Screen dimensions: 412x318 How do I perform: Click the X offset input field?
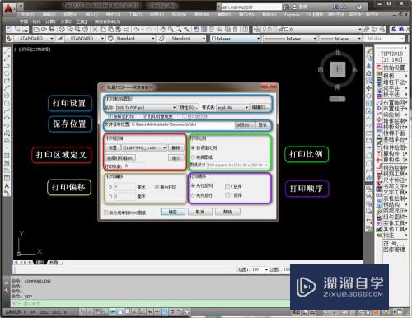[x=125, y=187]
